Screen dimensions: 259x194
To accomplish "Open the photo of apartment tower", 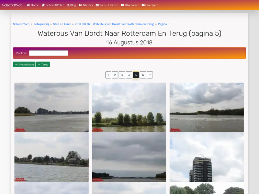I will pos(207,157).
